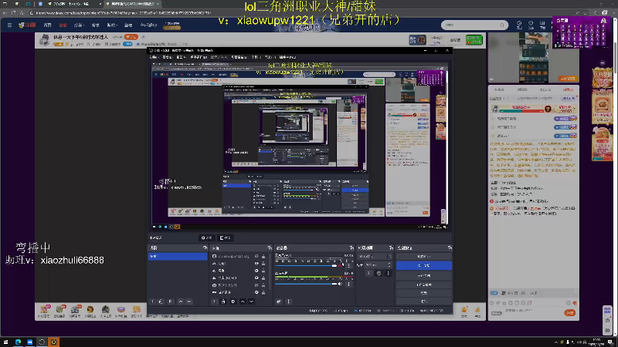Image resolution: width=618 pixels, height=347 pixels.
Task: Expand the fifth nav item with dropdown arrow
Action: 112,25
